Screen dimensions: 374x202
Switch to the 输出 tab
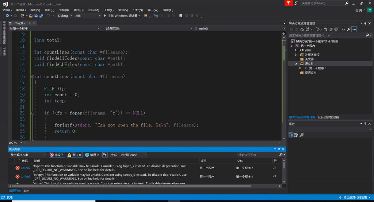pyautogui.click(x=26, y=191)
